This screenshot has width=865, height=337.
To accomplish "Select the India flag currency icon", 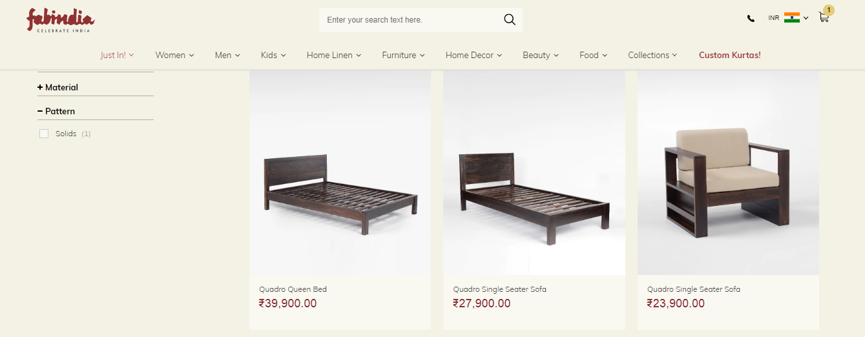I will pos(792,18).
